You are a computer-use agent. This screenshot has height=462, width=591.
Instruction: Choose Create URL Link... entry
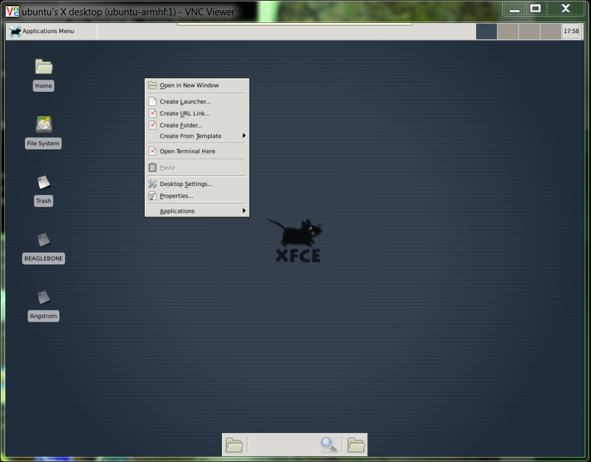click(x=197, y=113)
